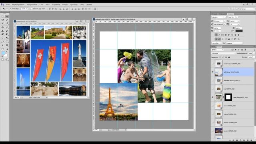Open the Файл menu
This screenshot has width=256, height=144.
click(8, 5)
